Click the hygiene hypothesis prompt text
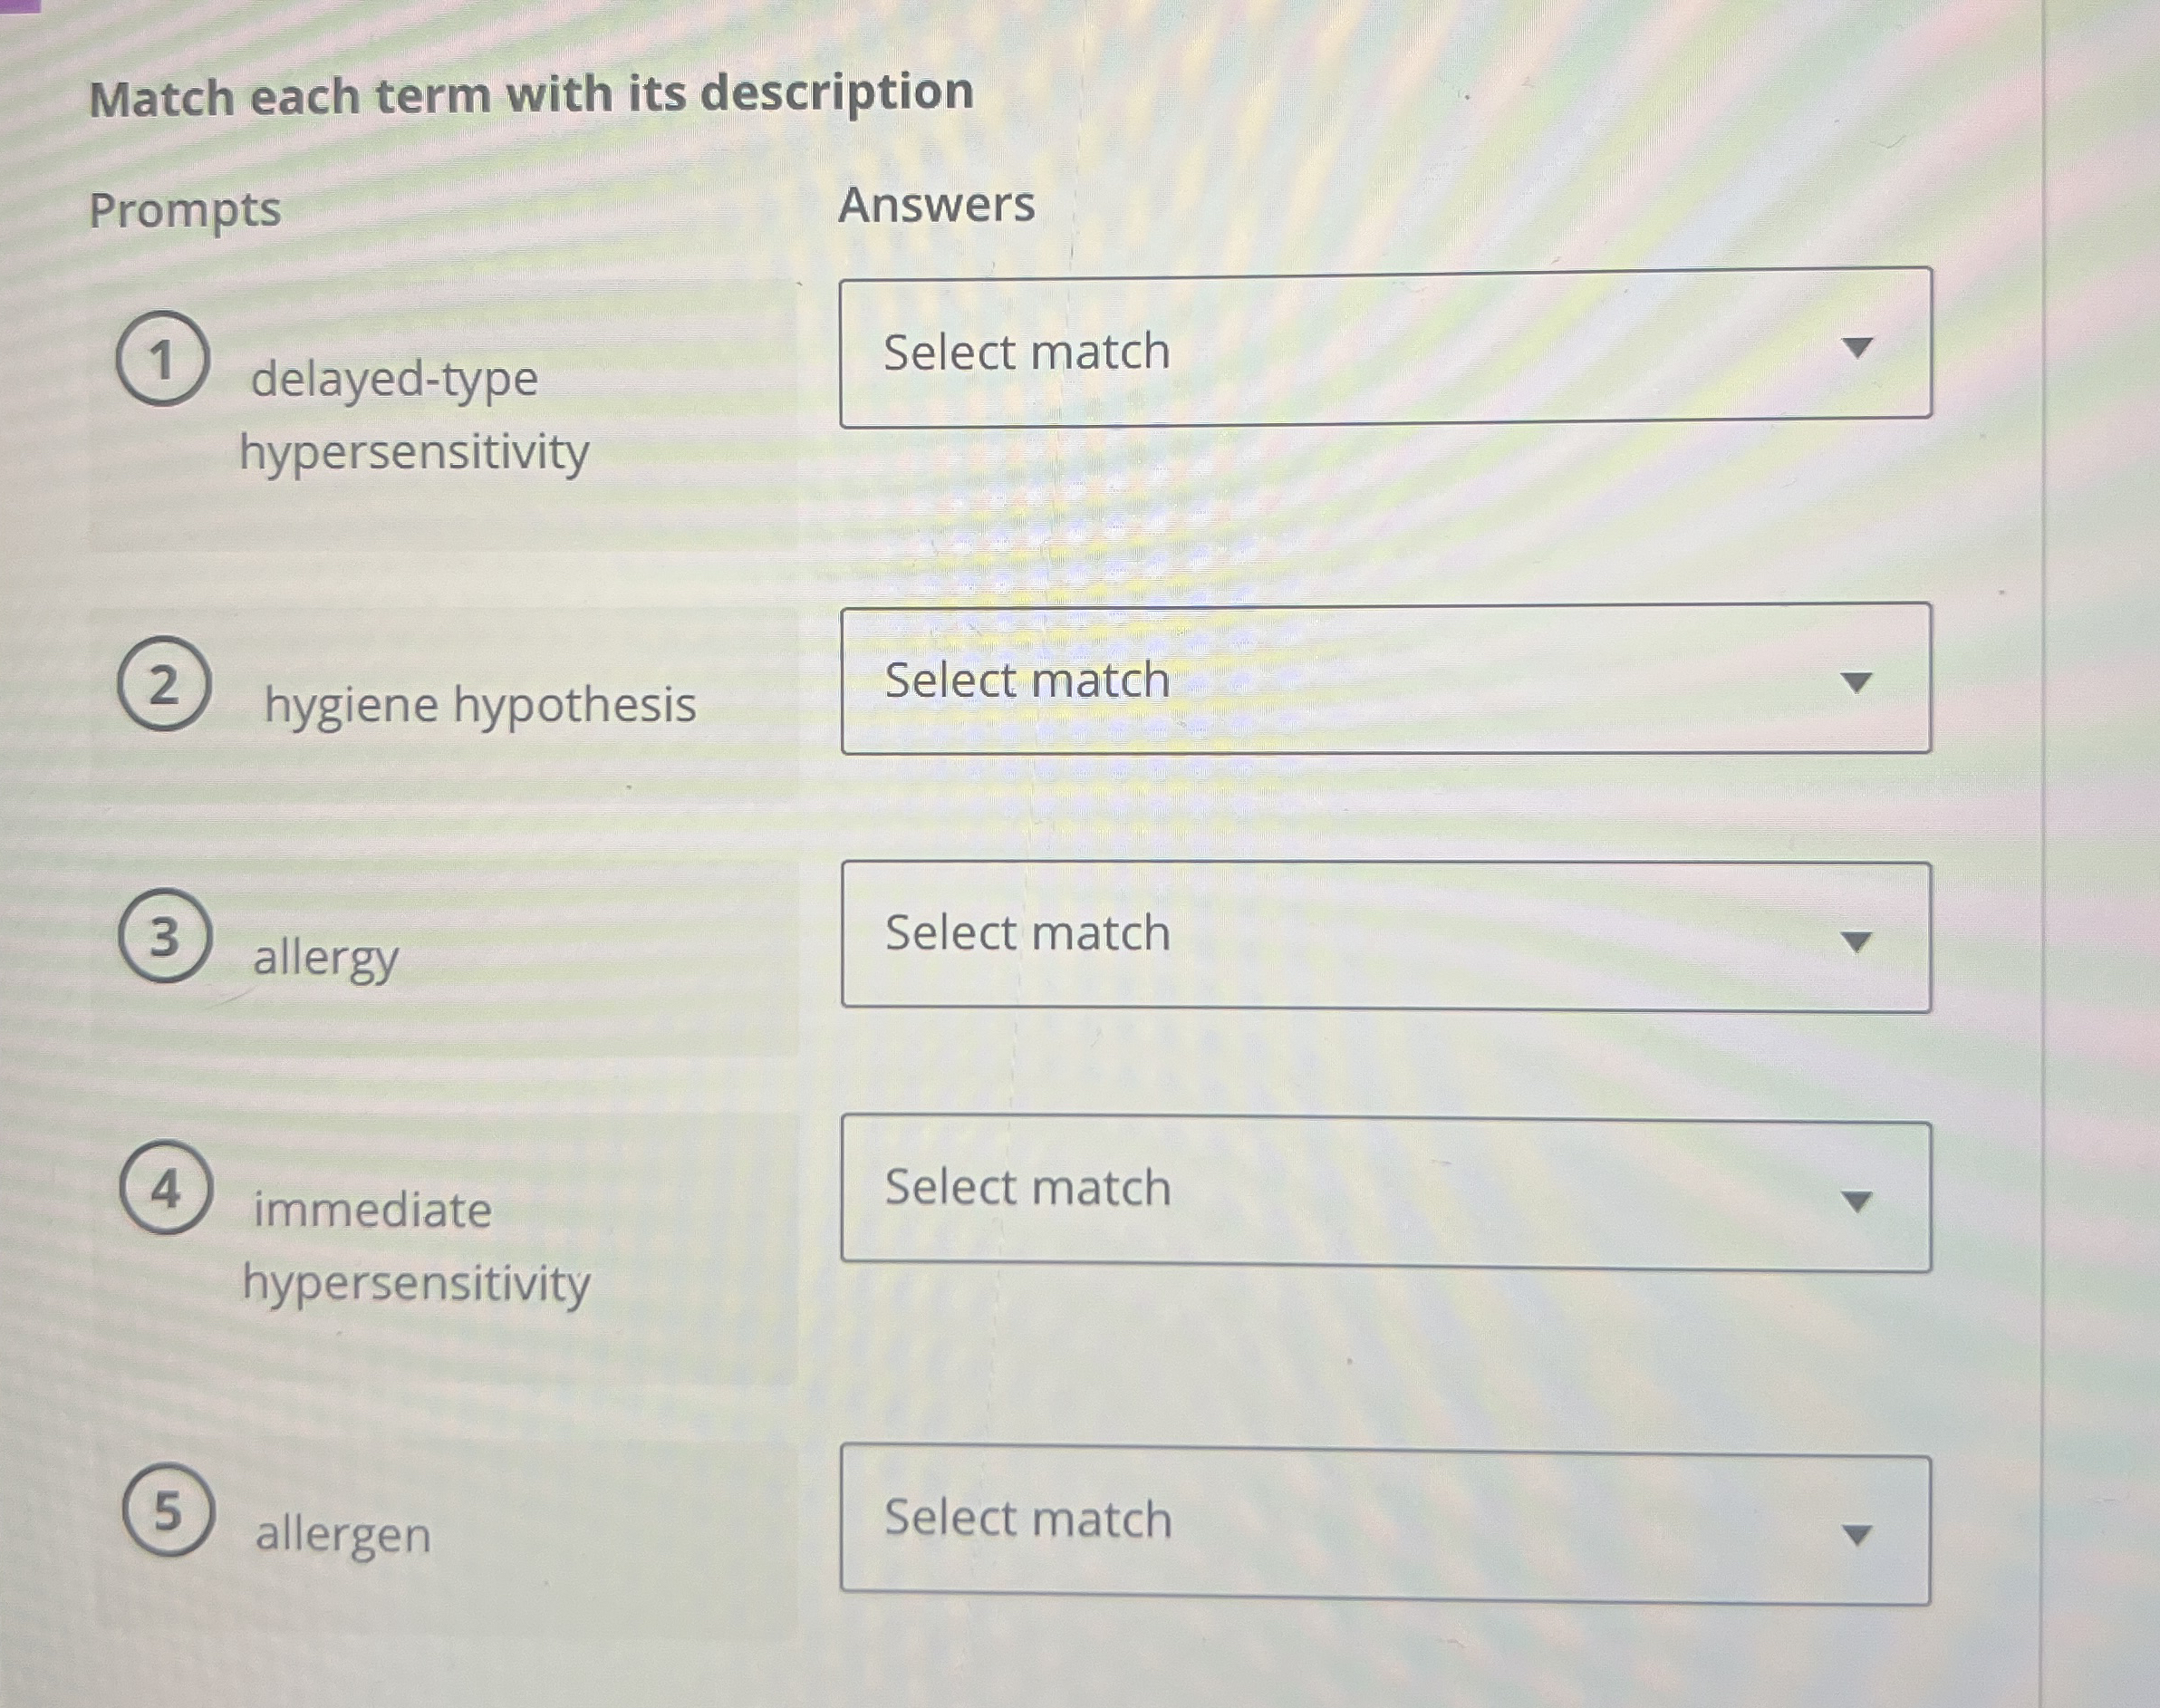 [483, 705]
